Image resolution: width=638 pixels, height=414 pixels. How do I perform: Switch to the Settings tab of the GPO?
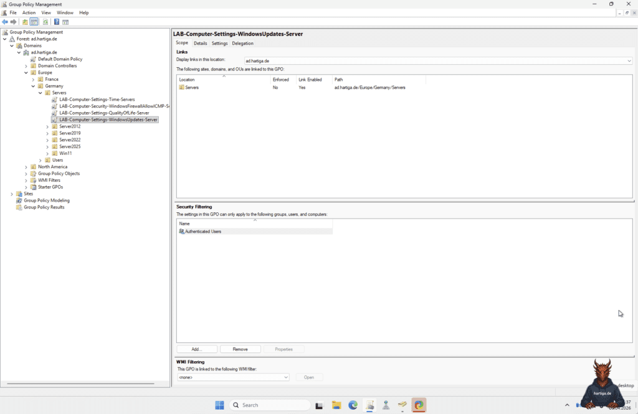pos(219,43)
